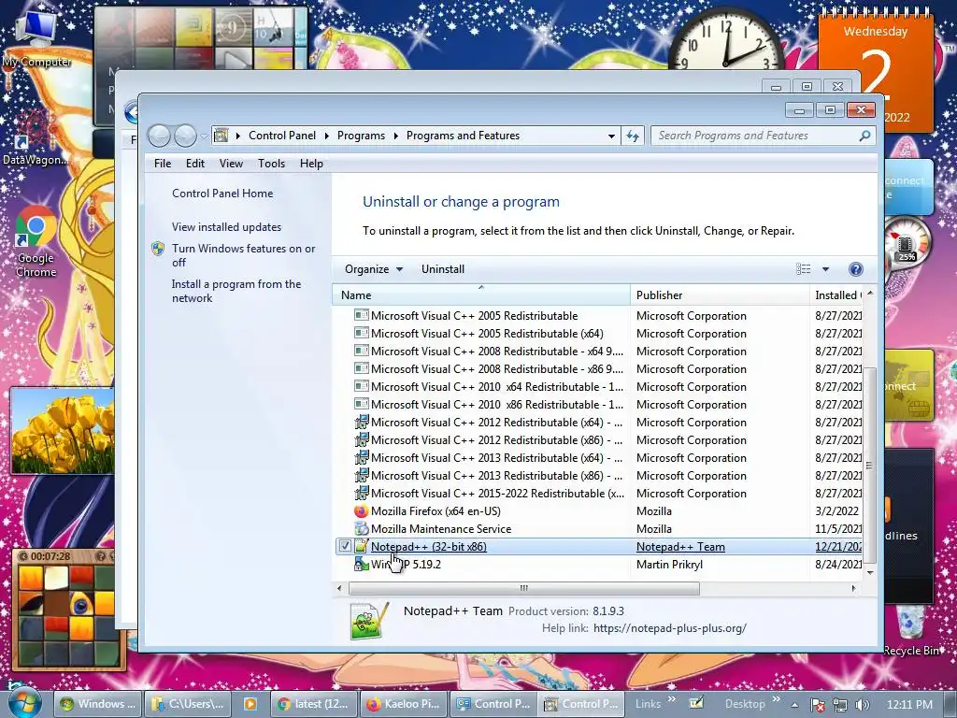Click the forward navigation arrow
The image size is (957, 718).
(x=185, y=136)
